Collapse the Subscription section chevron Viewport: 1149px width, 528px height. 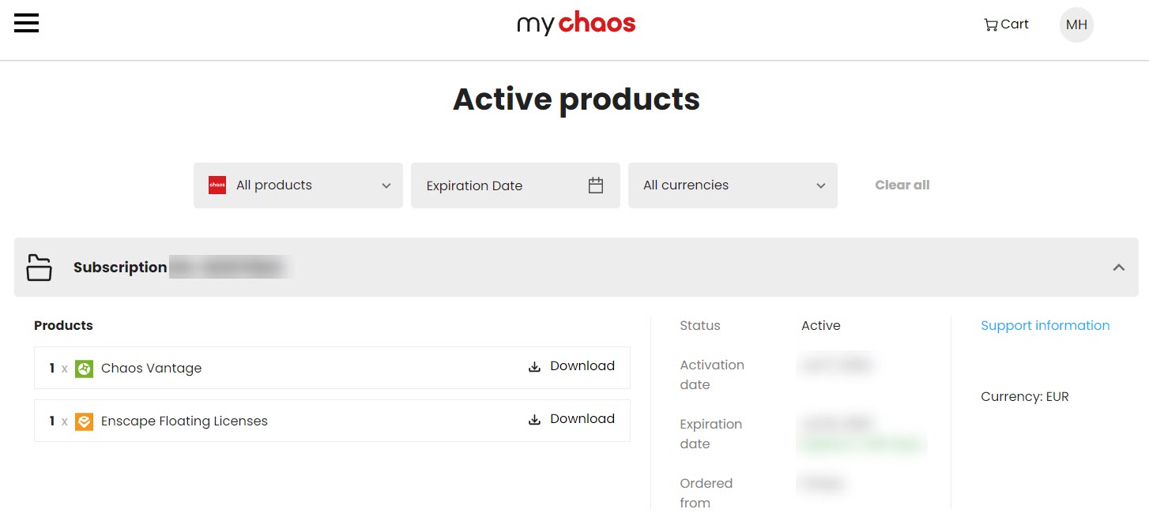point(1118,268)
